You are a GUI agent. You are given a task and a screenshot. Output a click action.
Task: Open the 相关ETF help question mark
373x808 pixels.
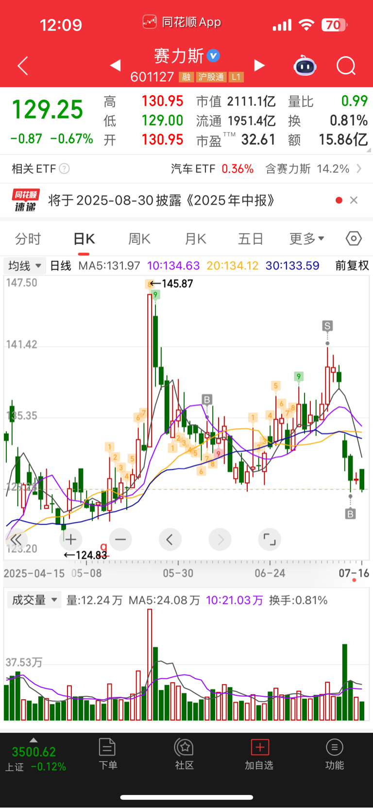[64, 169]
